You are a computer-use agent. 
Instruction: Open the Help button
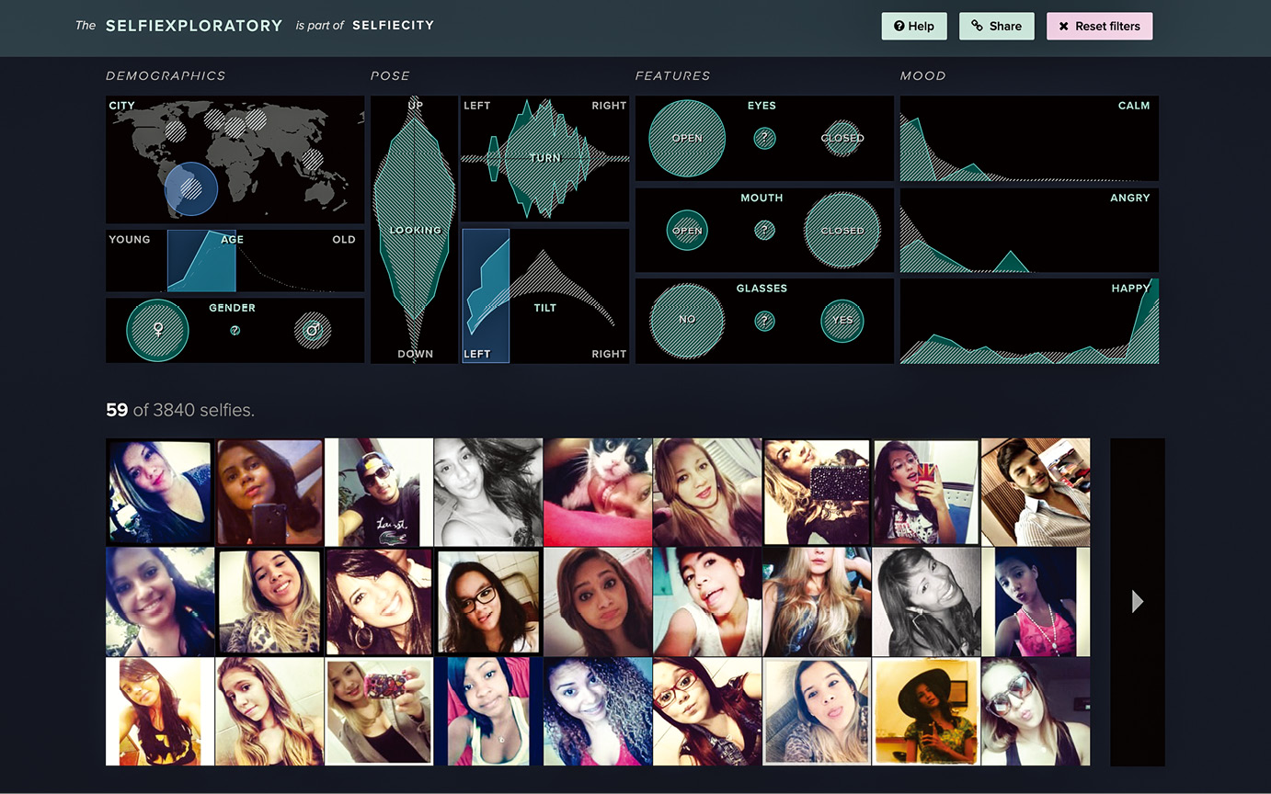point(914,26)
